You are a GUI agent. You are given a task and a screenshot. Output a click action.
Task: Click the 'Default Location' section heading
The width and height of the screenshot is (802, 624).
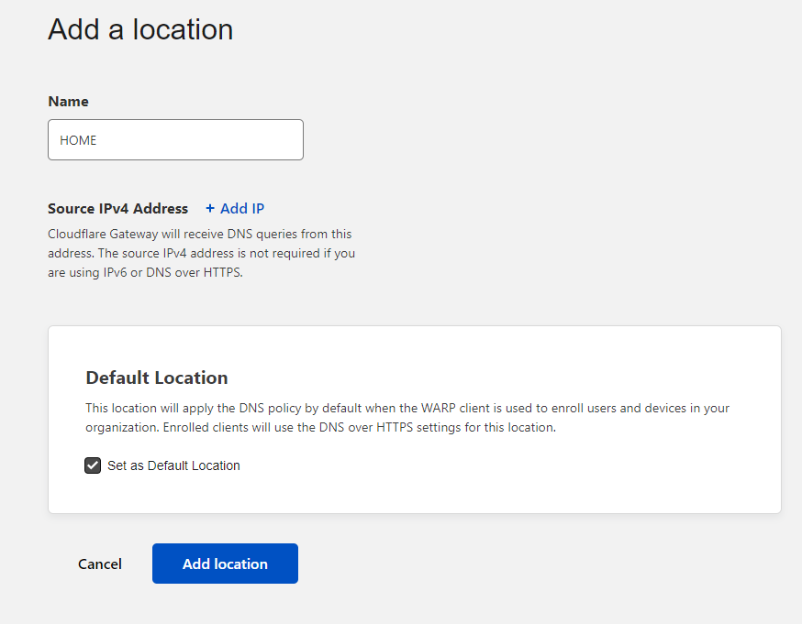coord(156,378)
